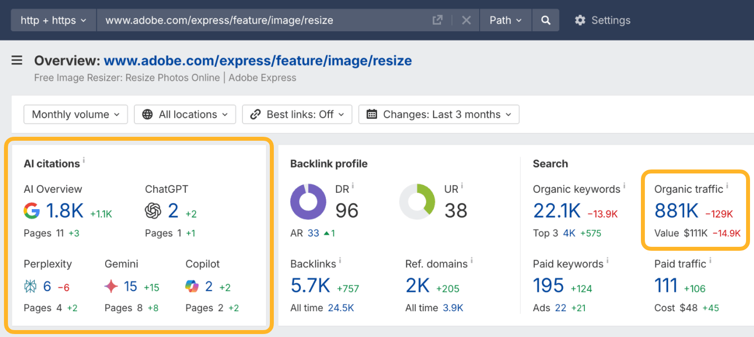Click the Gemini Pages 8 text

124,308
